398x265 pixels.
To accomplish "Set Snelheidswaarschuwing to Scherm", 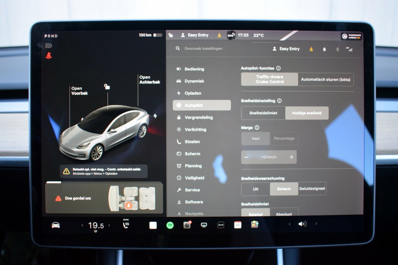I will pos(284,189).
